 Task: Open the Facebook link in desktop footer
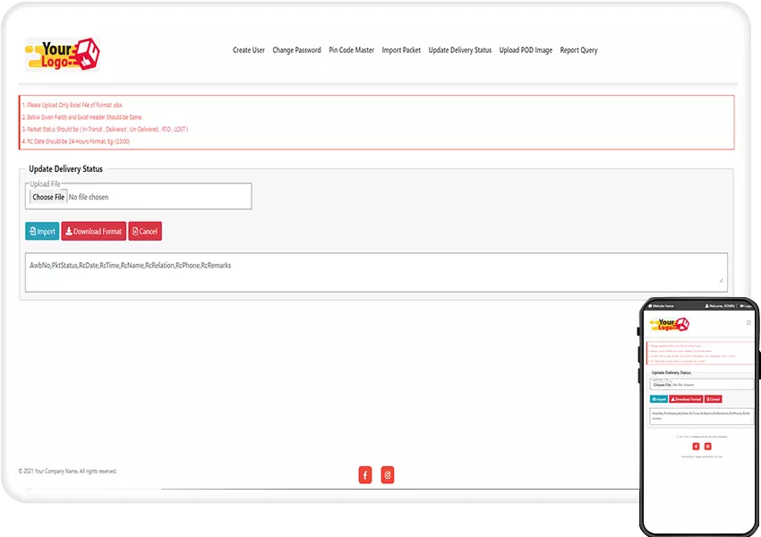[x=365, y=475]
